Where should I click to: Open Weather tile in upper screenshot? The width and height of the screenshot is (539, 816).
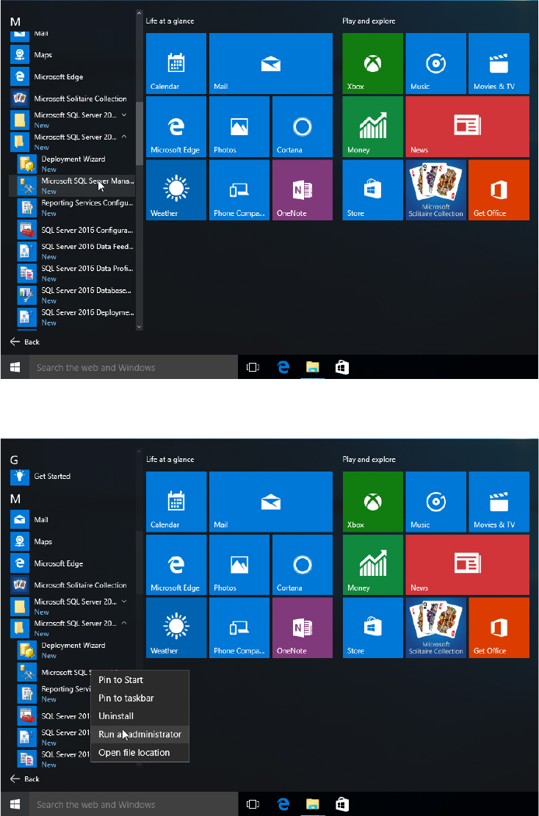[x=176, y=190]
